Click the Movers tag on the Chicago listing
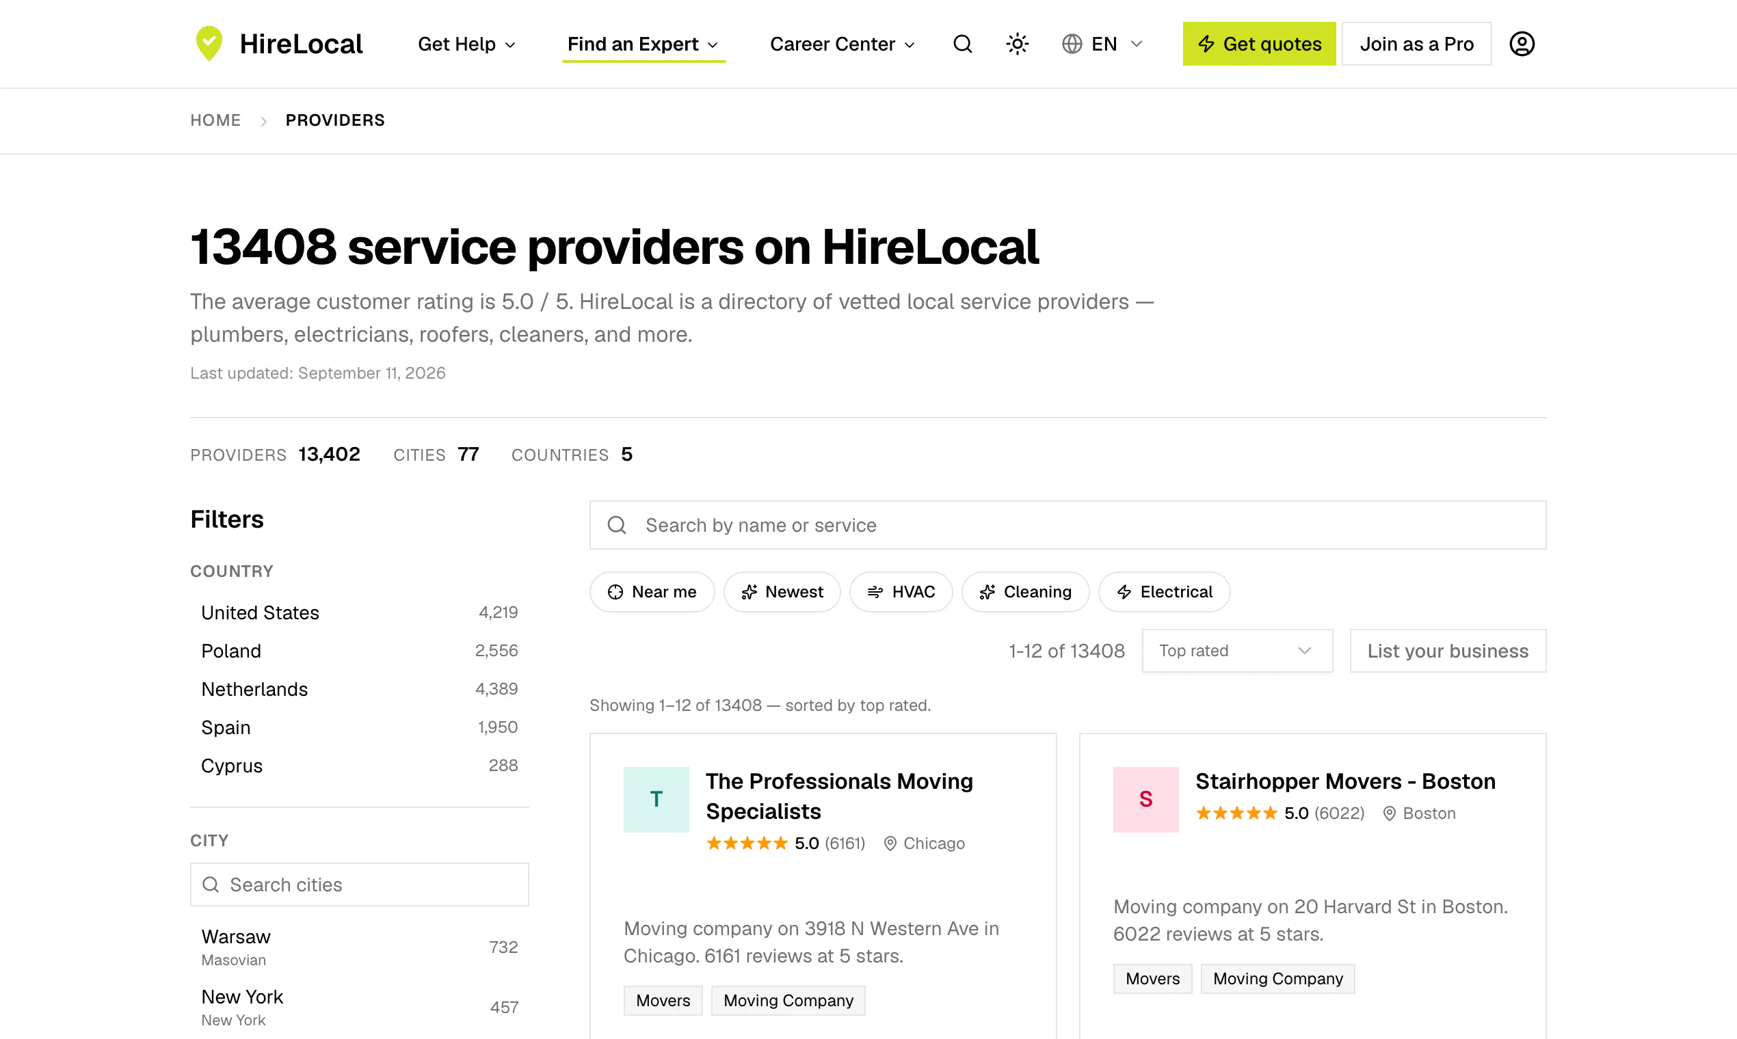The height and width of the screenshot is (1039, 1737). [663, 1001]
